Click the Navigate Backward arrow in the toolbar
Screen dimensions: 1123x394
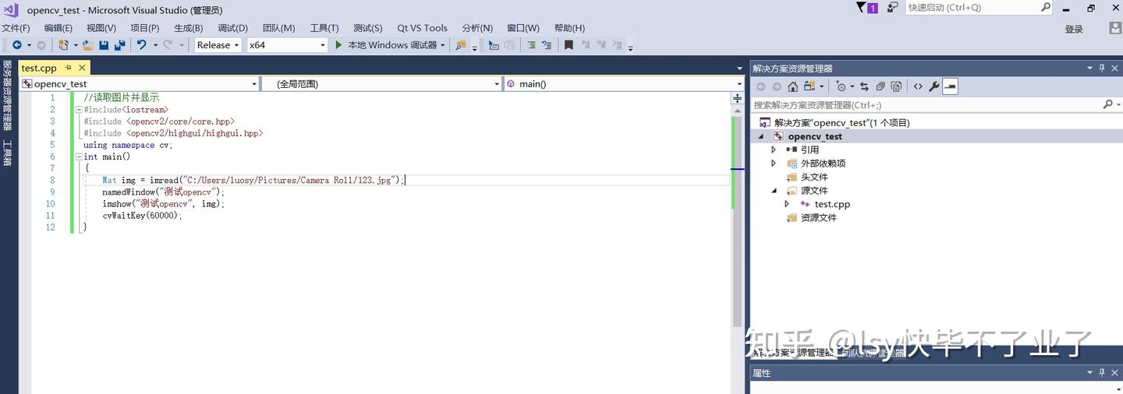click(x=16, y=45)
